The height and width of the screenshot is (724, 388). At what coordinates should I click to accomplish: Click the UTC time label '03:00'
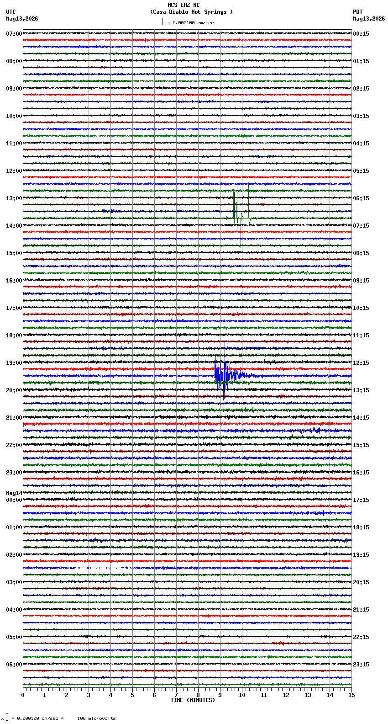[x=14, y=582]
